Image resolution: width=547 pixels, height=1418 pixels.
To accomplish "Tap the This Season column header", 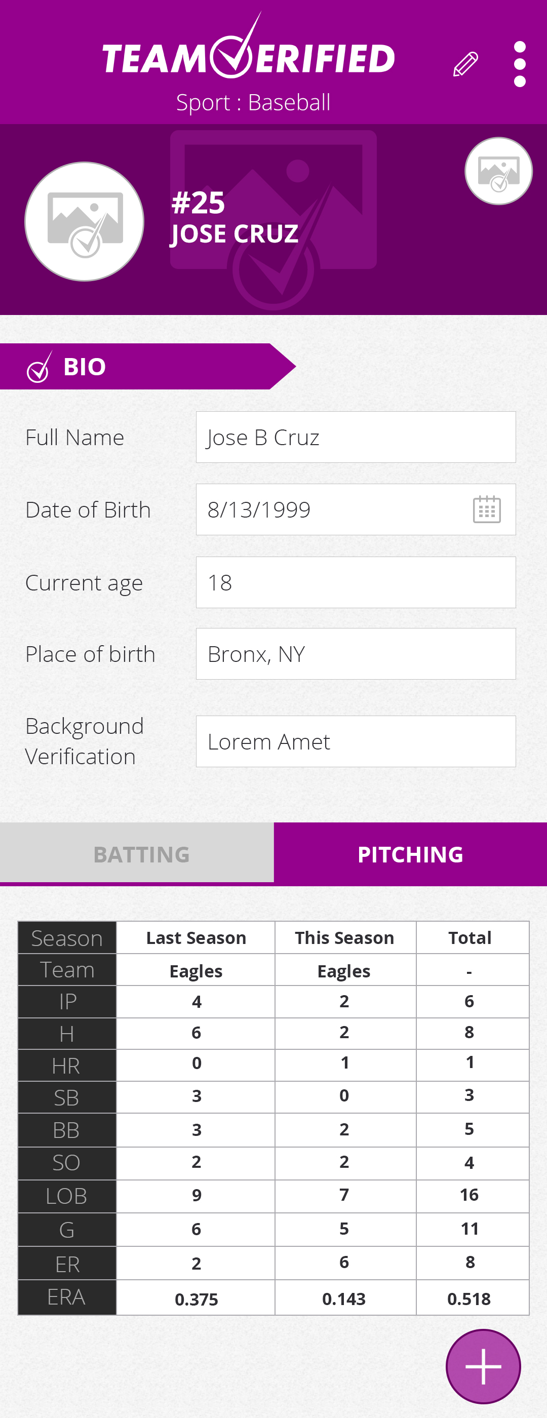I will [x=344, y=937].
